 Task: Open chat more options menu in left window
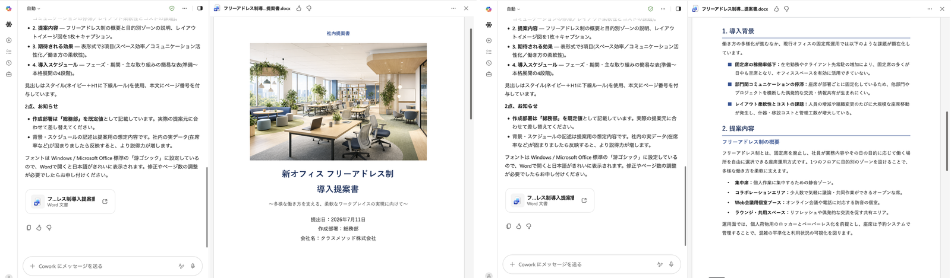click(x=185, y=9)
